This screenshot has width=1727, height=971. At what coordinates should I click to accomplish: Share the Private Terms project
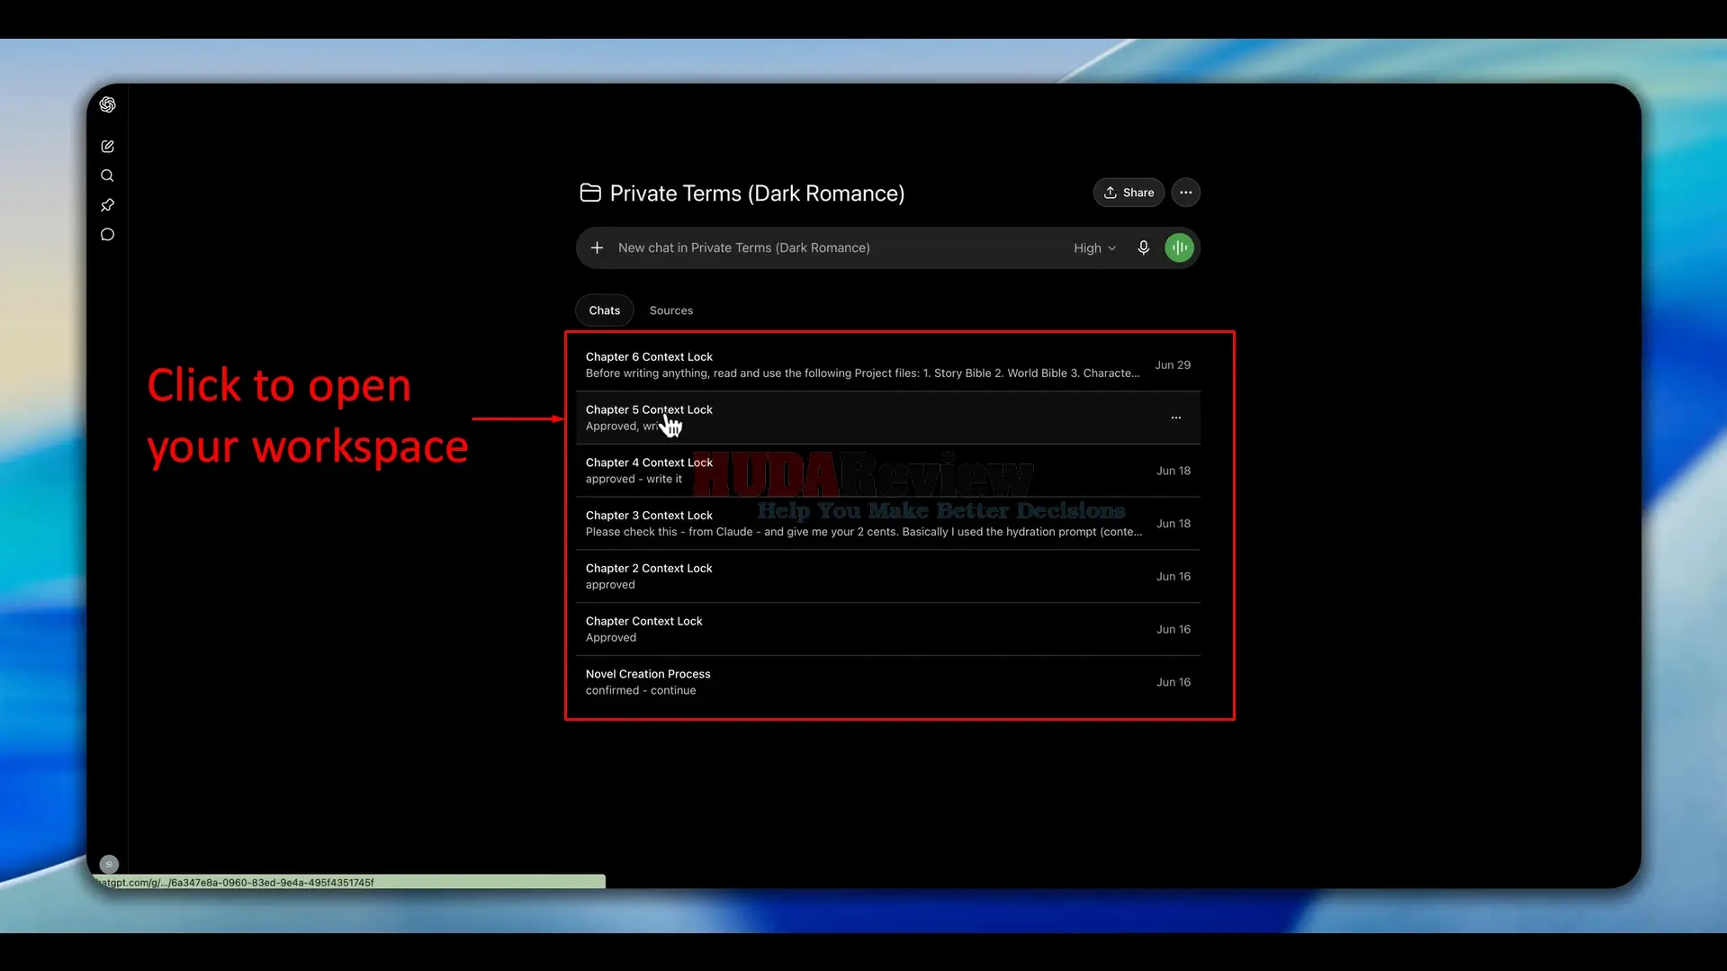[1129, 193]
